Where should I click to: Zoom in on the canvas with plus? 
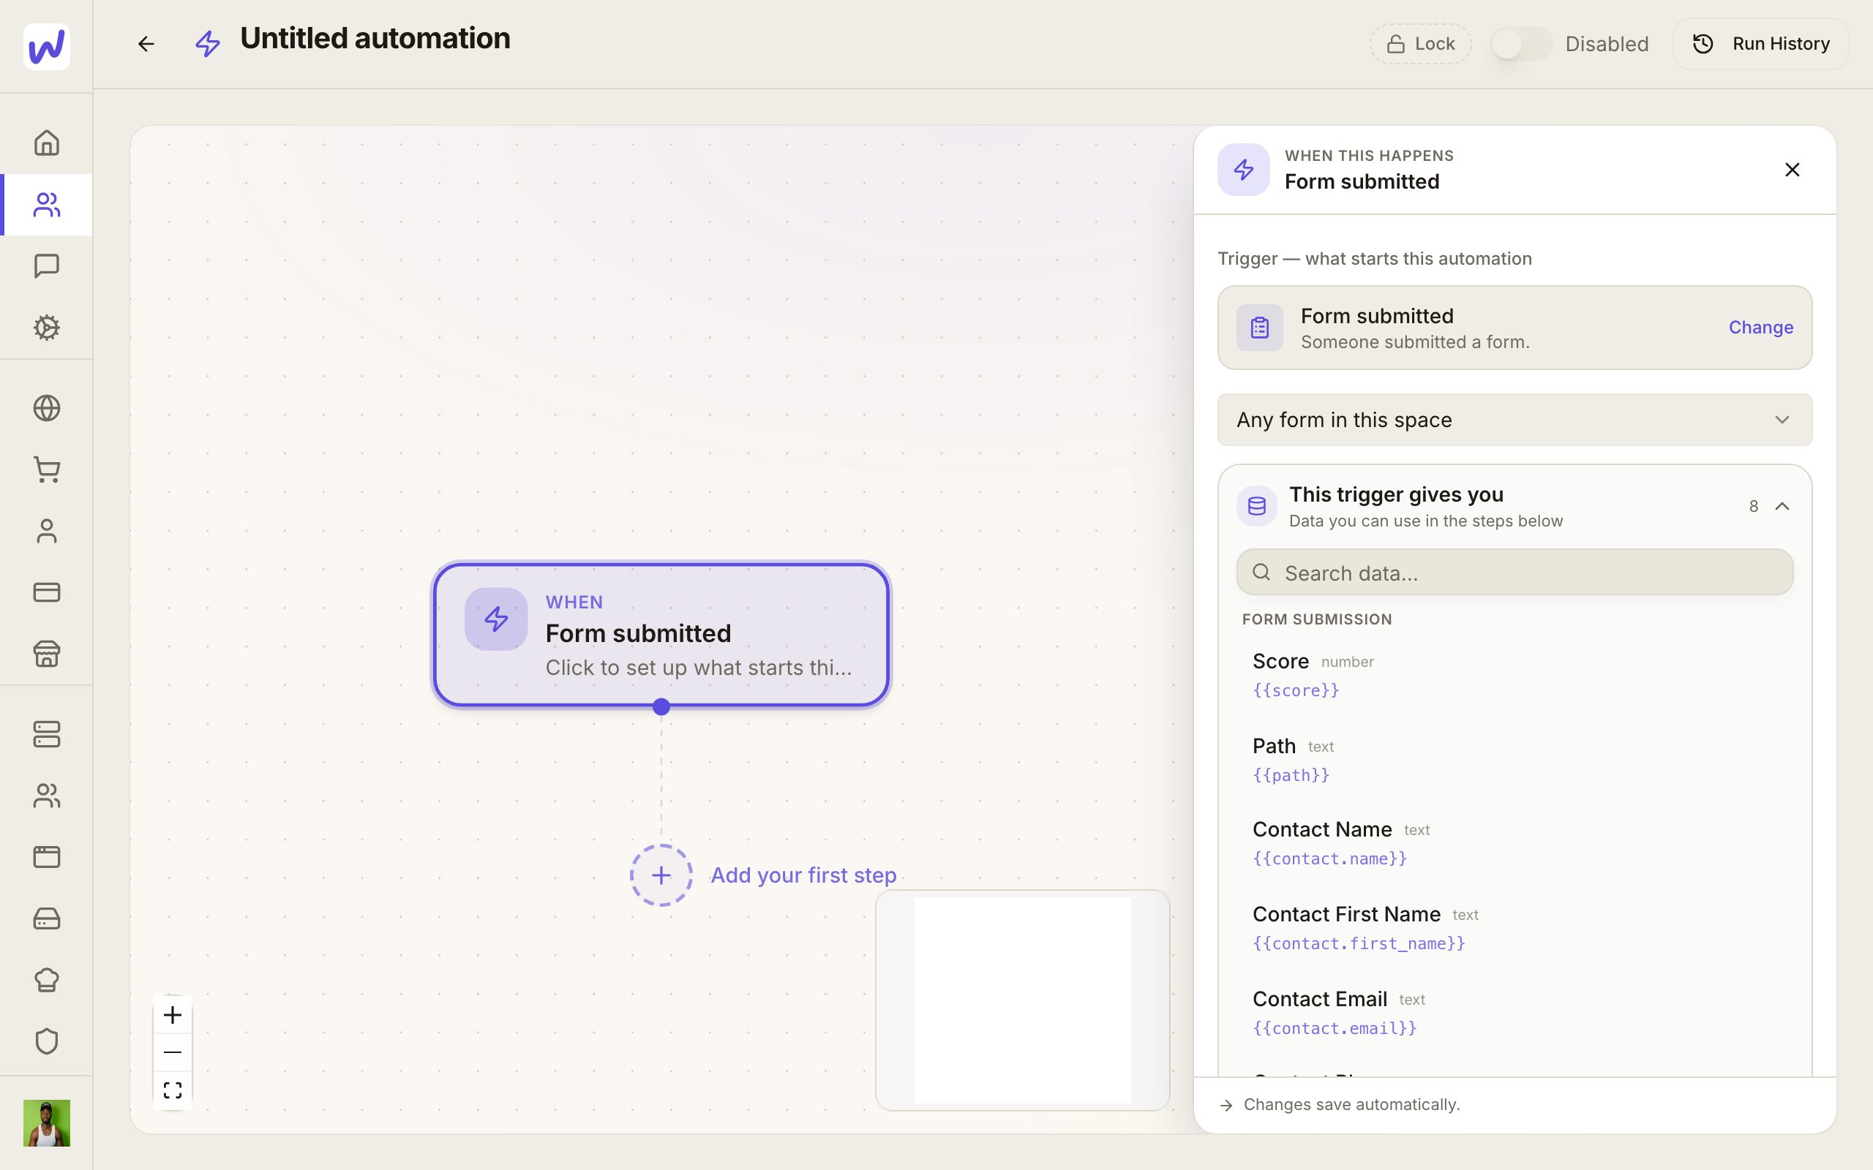pos(173,1014)
